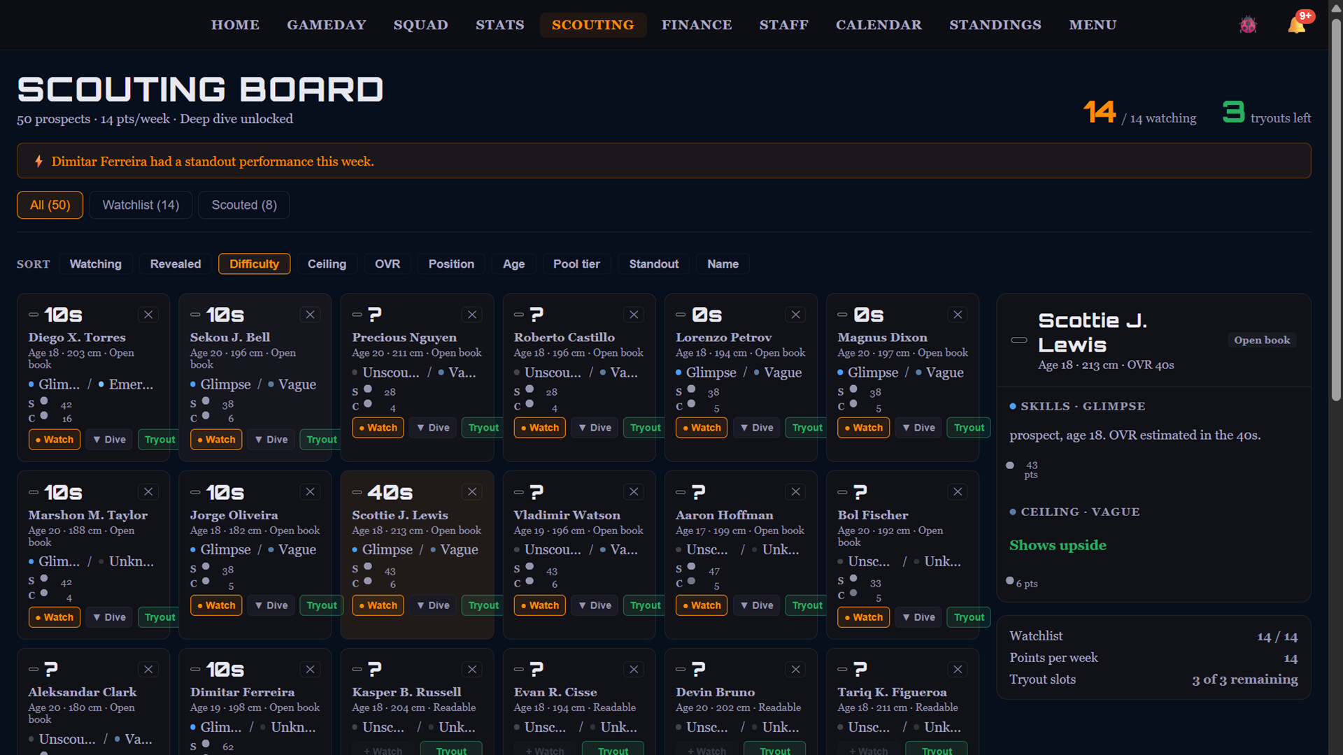Offer Tryout to Lorenzo Petrov
The height and width of the screenshot is (755, 1343).
(x=807, y=428)
